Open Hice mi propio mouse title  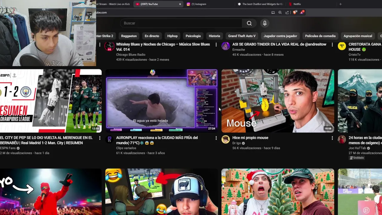[250, 138]
